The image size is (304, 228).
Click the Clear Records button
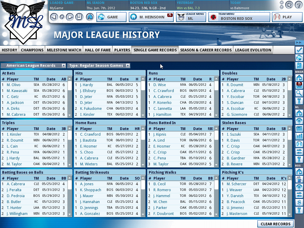[275, 224]
